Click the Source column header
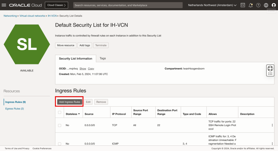278x151 pixels. pos(89,114)
